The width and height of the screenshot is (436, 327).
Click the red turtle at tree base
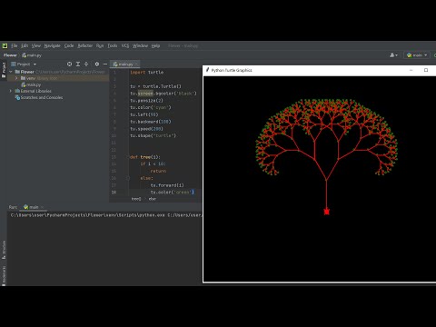[x=326, y=212]
